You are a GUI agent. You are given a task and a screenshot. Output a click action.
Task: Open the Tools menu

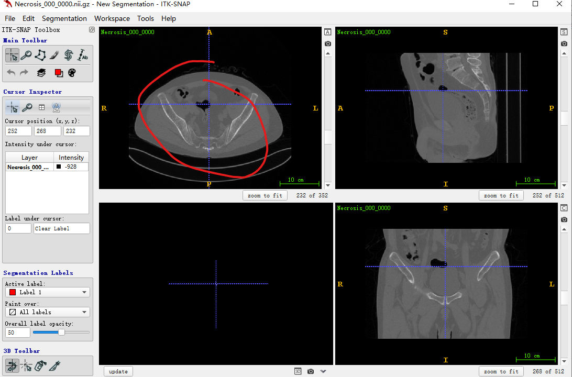pyautogui.click(x=146, y=18)
